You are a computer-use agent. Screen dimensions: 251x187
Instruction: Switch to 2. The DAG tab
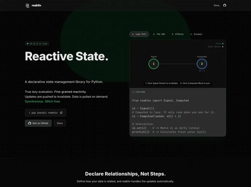159,34
